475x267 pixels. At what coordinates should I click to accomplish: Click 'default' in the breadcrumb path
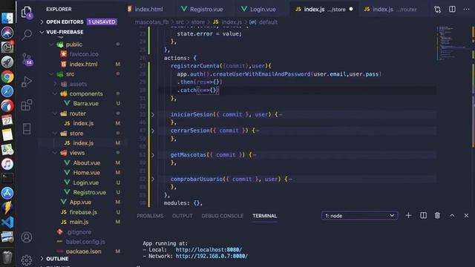[x=268, y=22]
